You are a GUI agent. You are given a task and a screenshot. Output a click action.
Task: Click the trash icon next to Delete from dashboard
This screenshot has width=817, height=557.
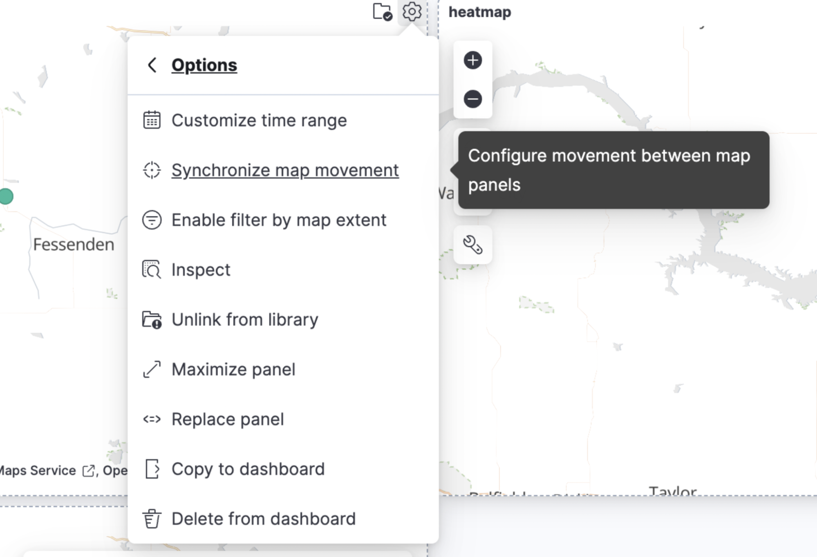tap(152, 519)
